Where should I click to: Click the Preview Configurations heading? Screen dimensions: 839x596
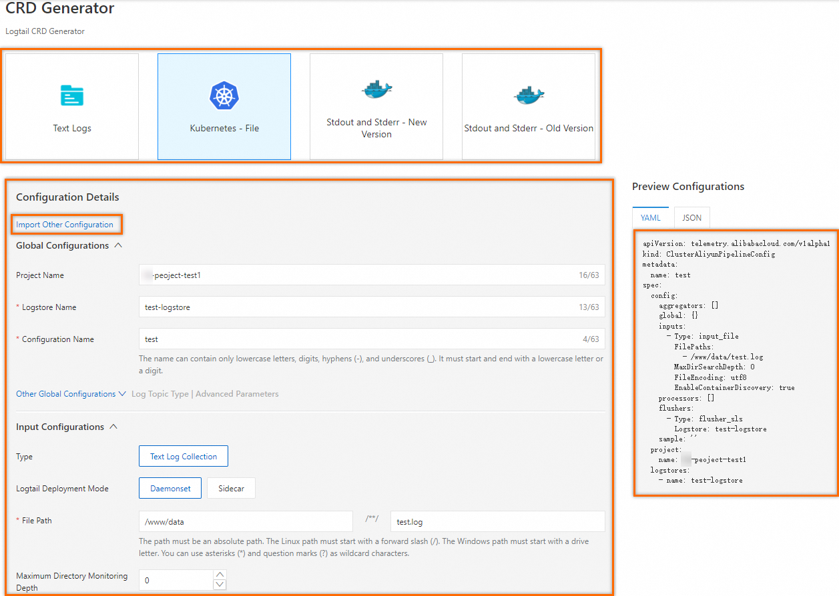688,187
